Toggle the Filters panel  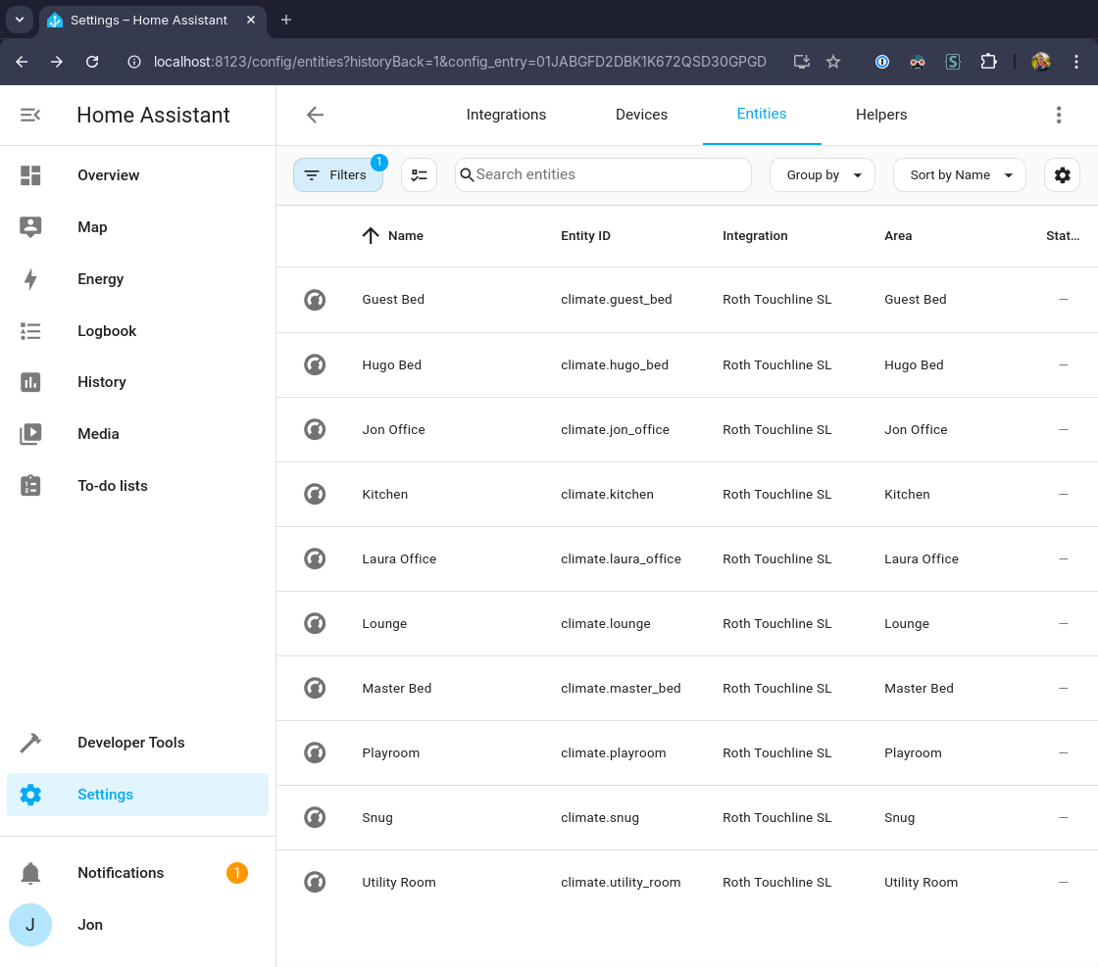pyautogui.click(x=337, y=175)
